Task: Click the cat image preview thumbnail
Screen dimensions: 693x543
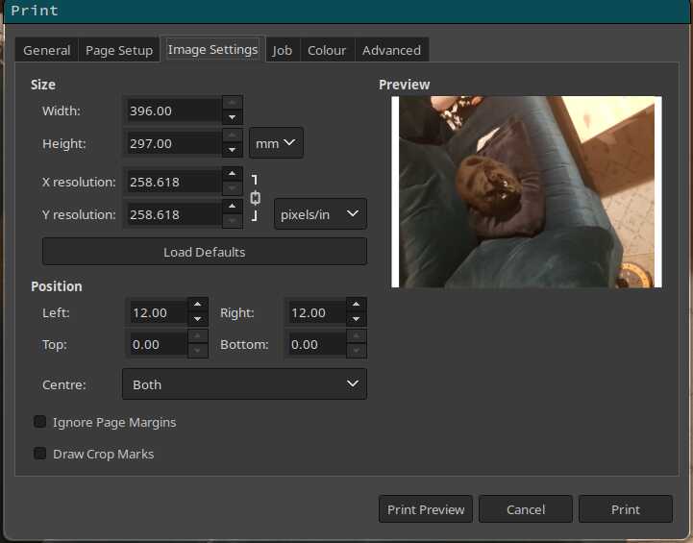Action: tap(526, 191)
